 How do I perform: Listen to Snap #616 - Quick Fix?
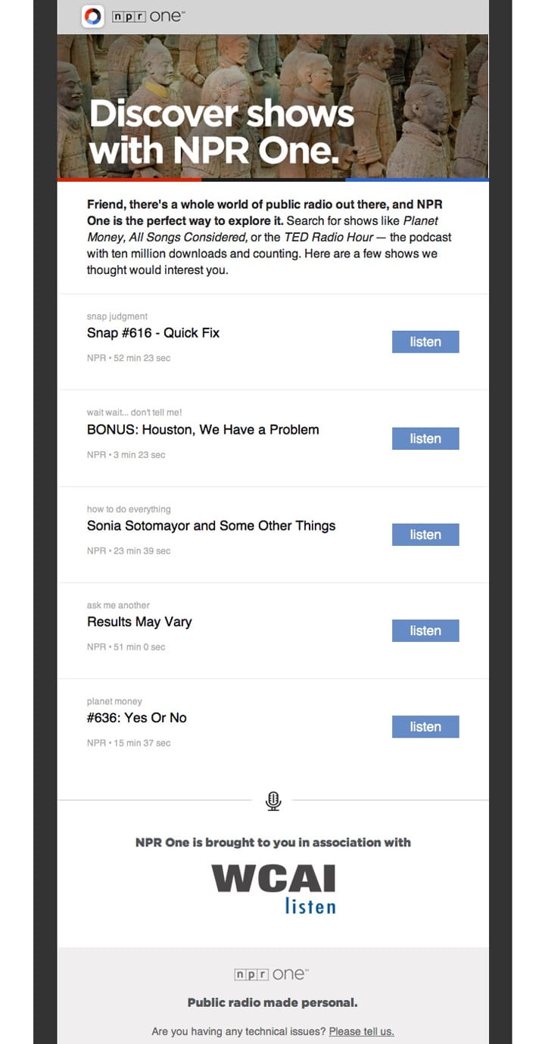(x=425, y=342)
